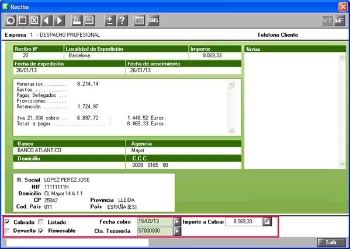Click Empresa DESPACHO PROFESIONAL text

coord(70,35)
